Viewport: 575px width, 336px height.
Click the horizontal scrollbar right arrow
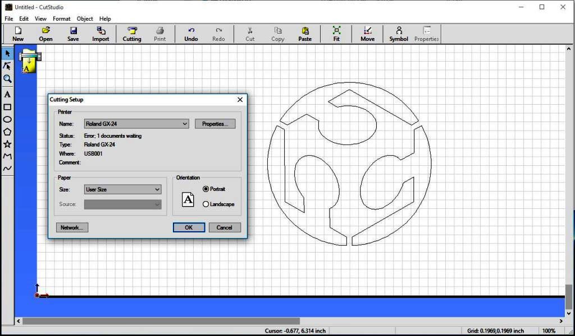click(561, 321)
